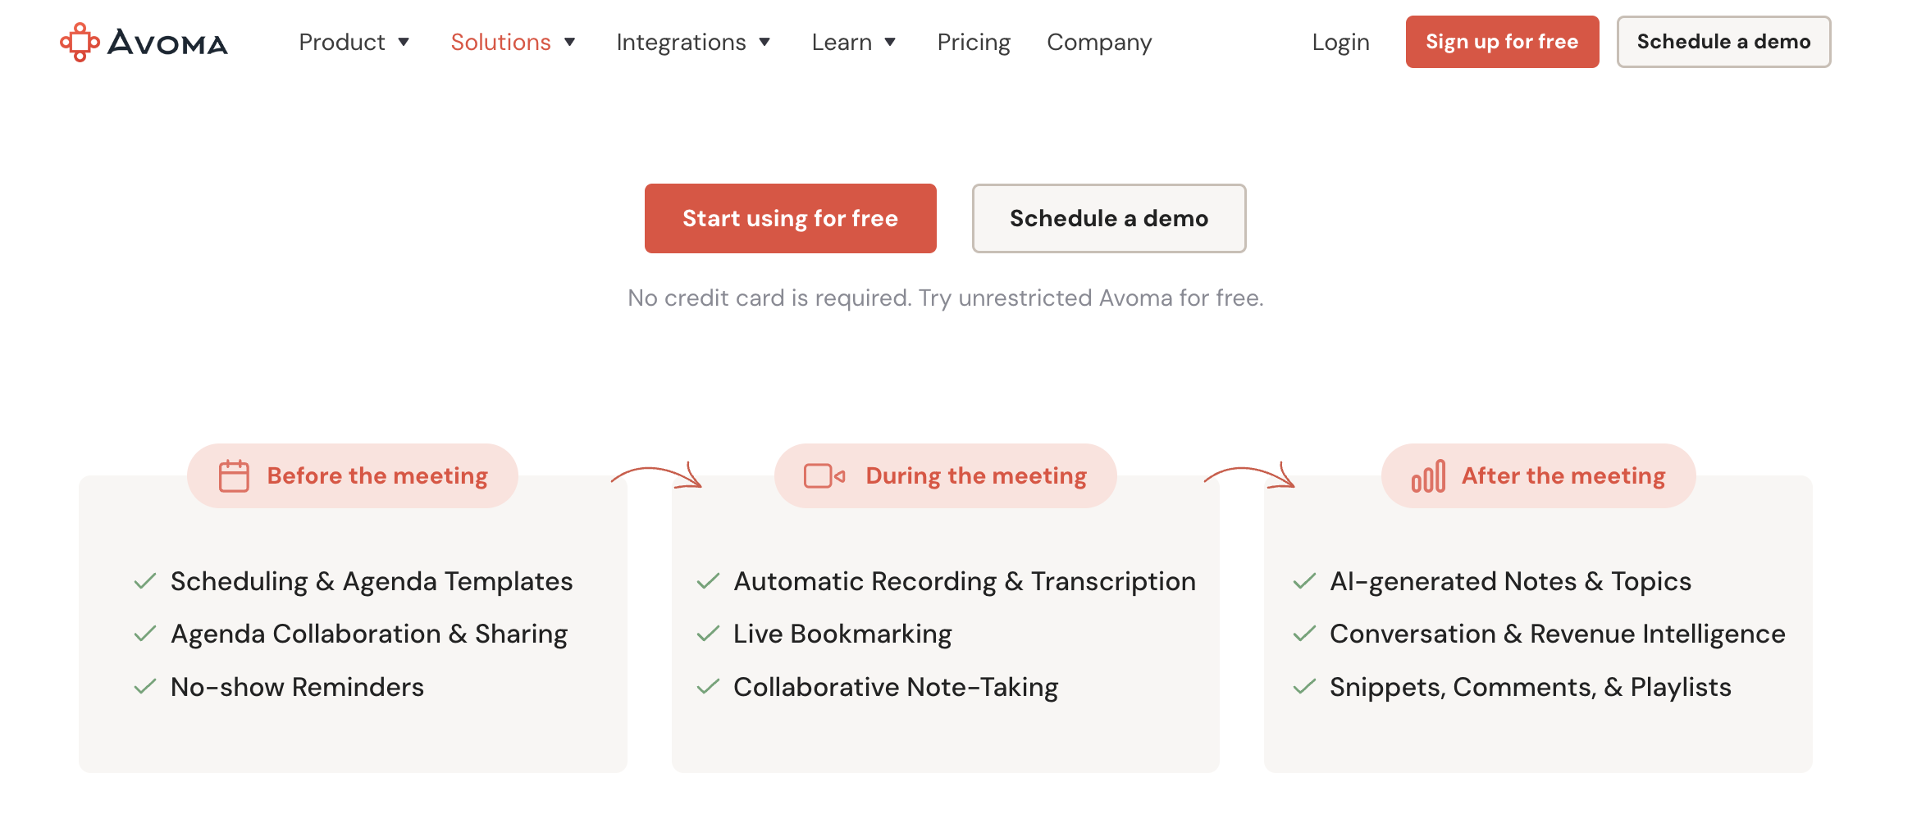Screen dimensions: 1926x823
Task: Click the bar chart icon after the meeting
Action: tap(1427, 476)
